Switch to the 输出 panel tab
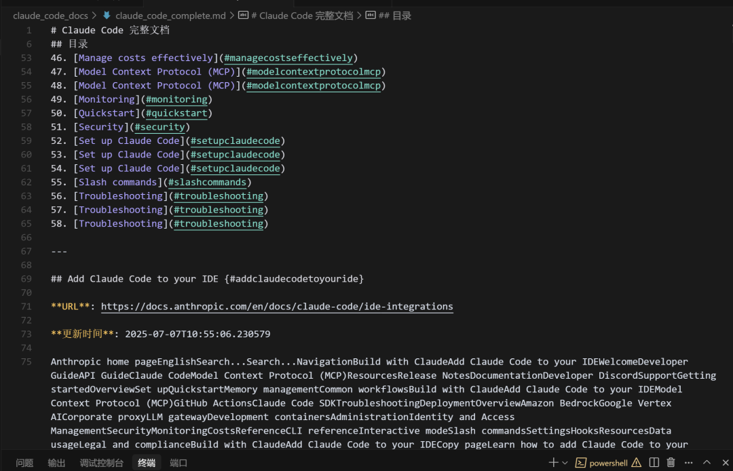The height and width of the screenshot is (471, 733). 56,463
